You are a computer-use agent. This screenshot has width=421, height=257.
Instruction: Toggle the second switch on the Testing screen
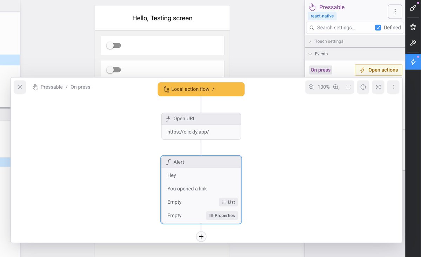pyautogui.click(x=113, y=69)
